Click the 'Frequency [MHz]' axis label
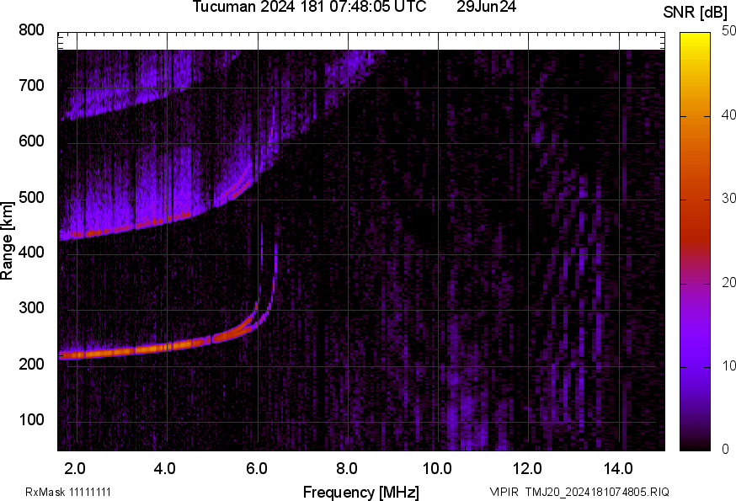Screen dimensions: 736x501 361,492
